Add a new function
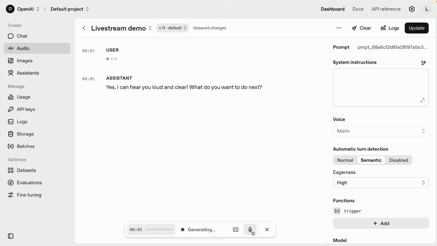This screenshot has height=246, width=437. pos(381,223)
